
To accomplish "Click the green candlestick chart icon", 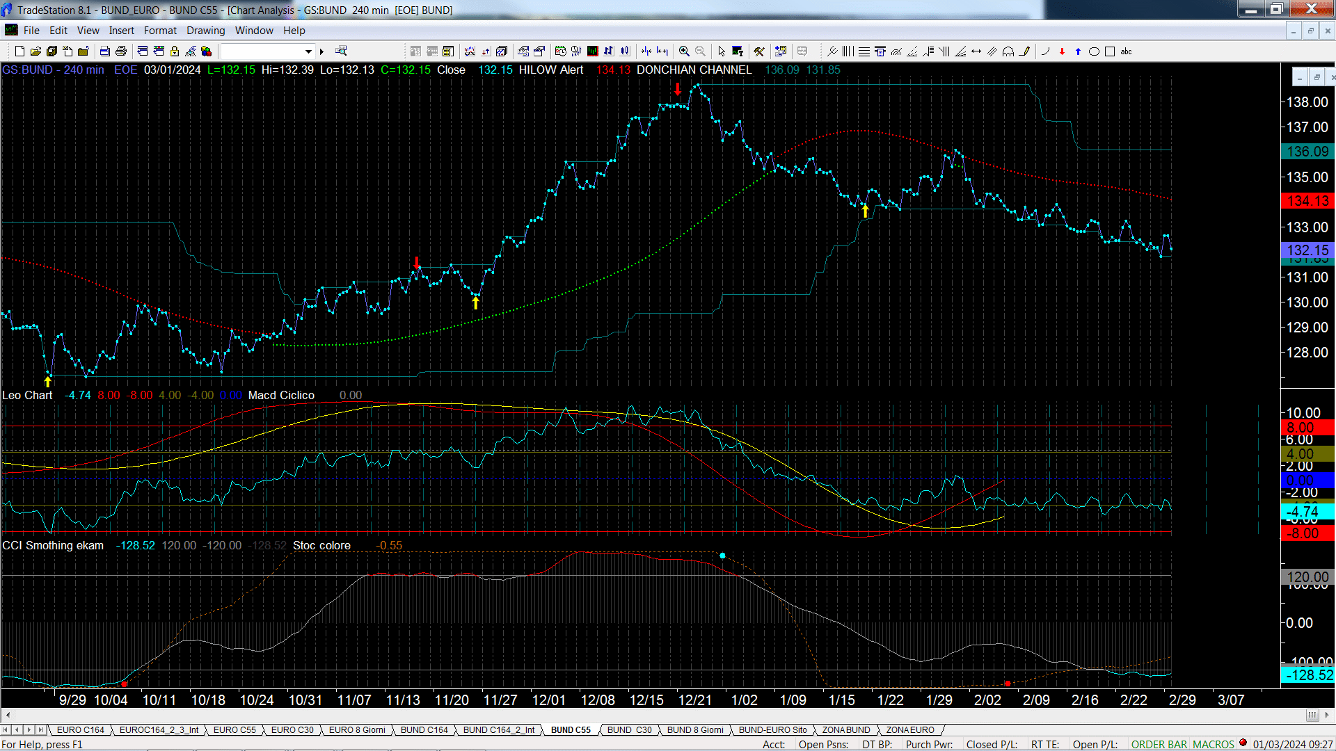I will (x=592, y=51).
